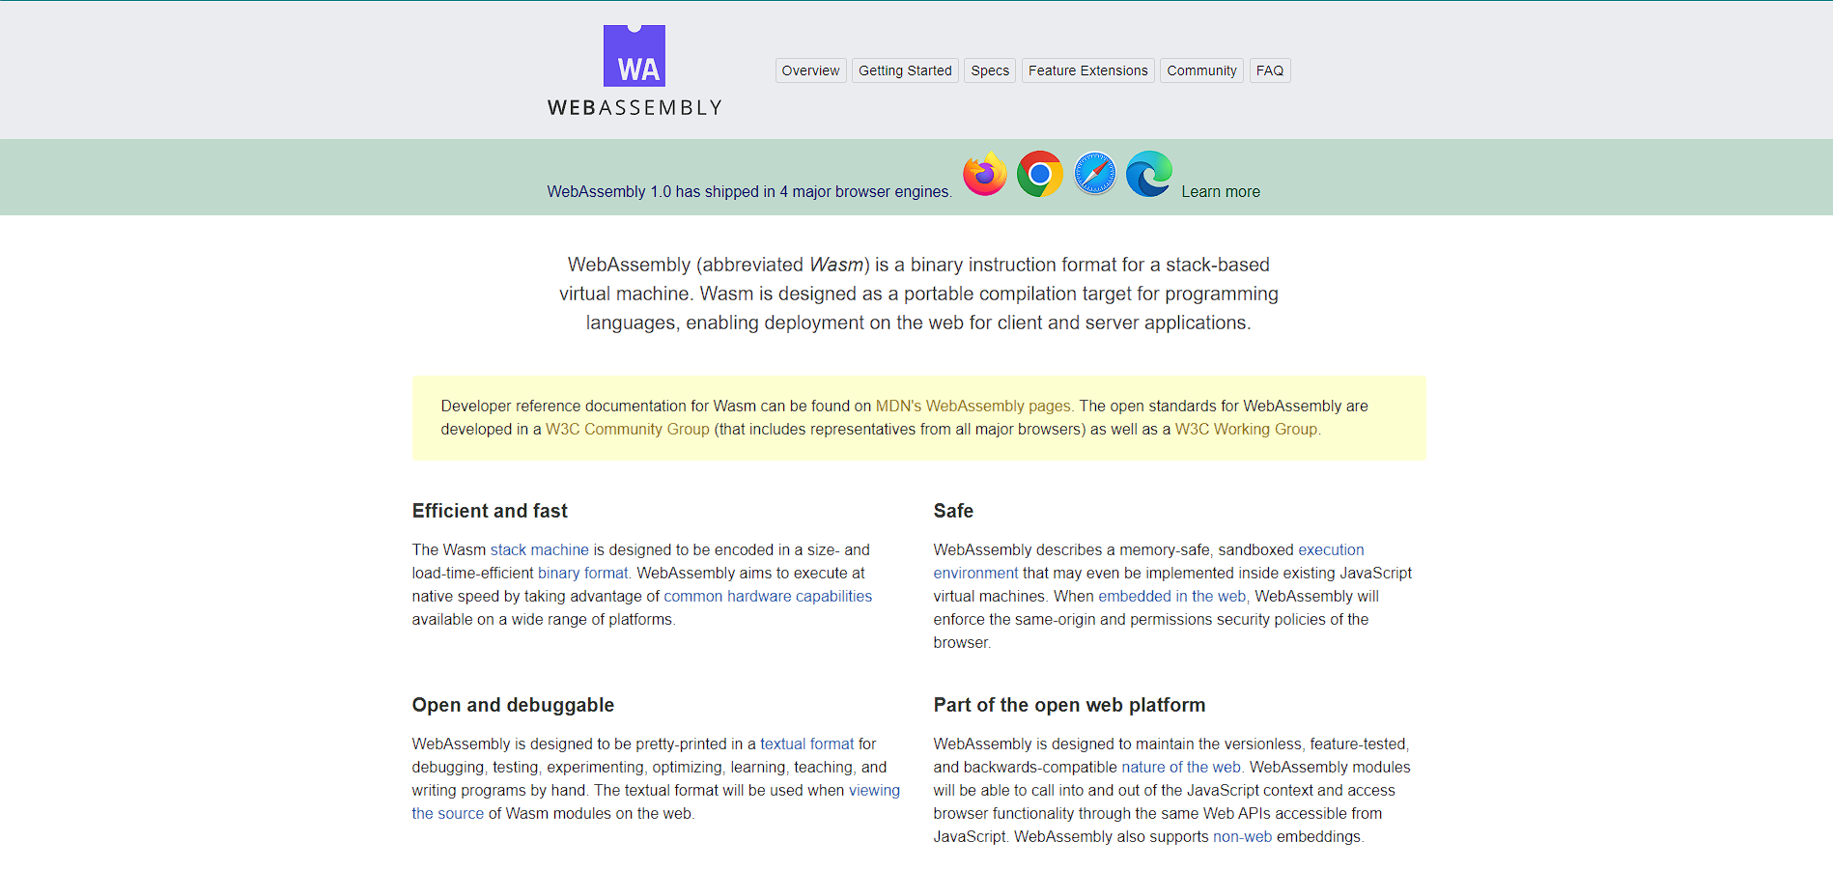
Task: Open the binary format link
Action: [580, 572]
